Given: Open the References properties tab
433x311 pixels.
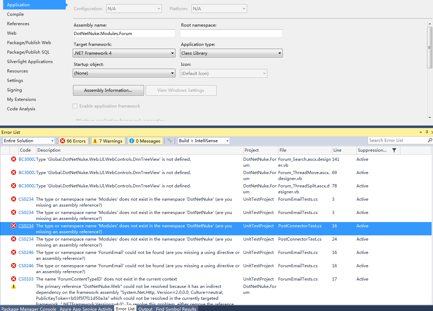Looking at the screenshot, I should (18, 24).
